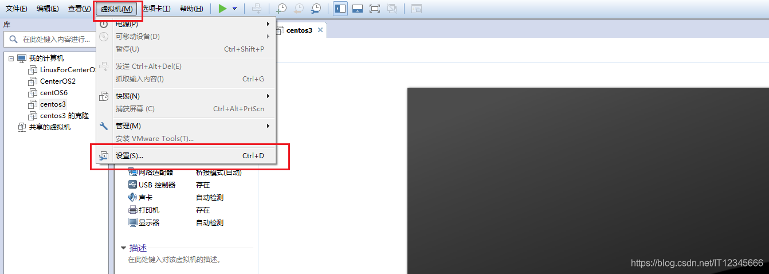Image resolution: width=769 pixels, height=274 pixels.
Task: Collapse the 描述 section triangle
Action: [x=123, y=248]
